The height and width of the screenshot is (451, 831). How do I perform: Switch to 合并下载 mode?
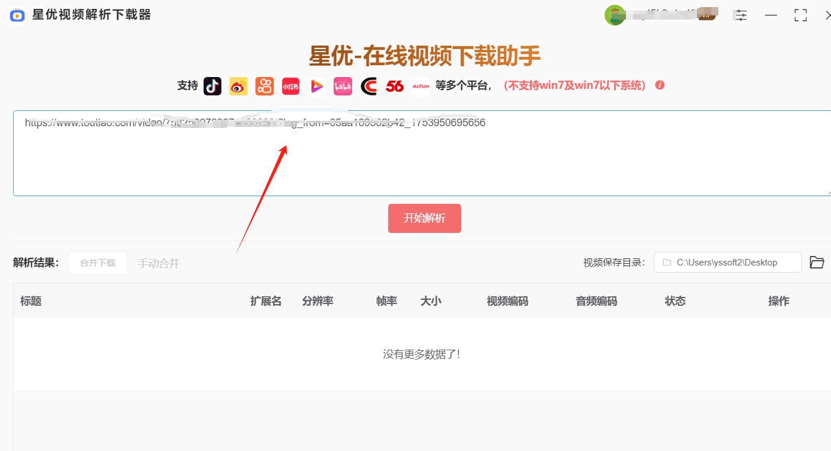97,263
